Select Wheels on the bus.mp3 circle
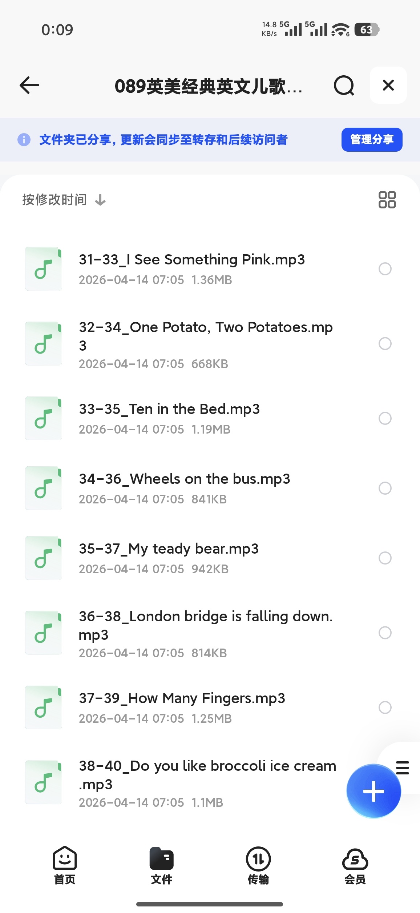The image size is (420, 913). click(x=385, y=488)
